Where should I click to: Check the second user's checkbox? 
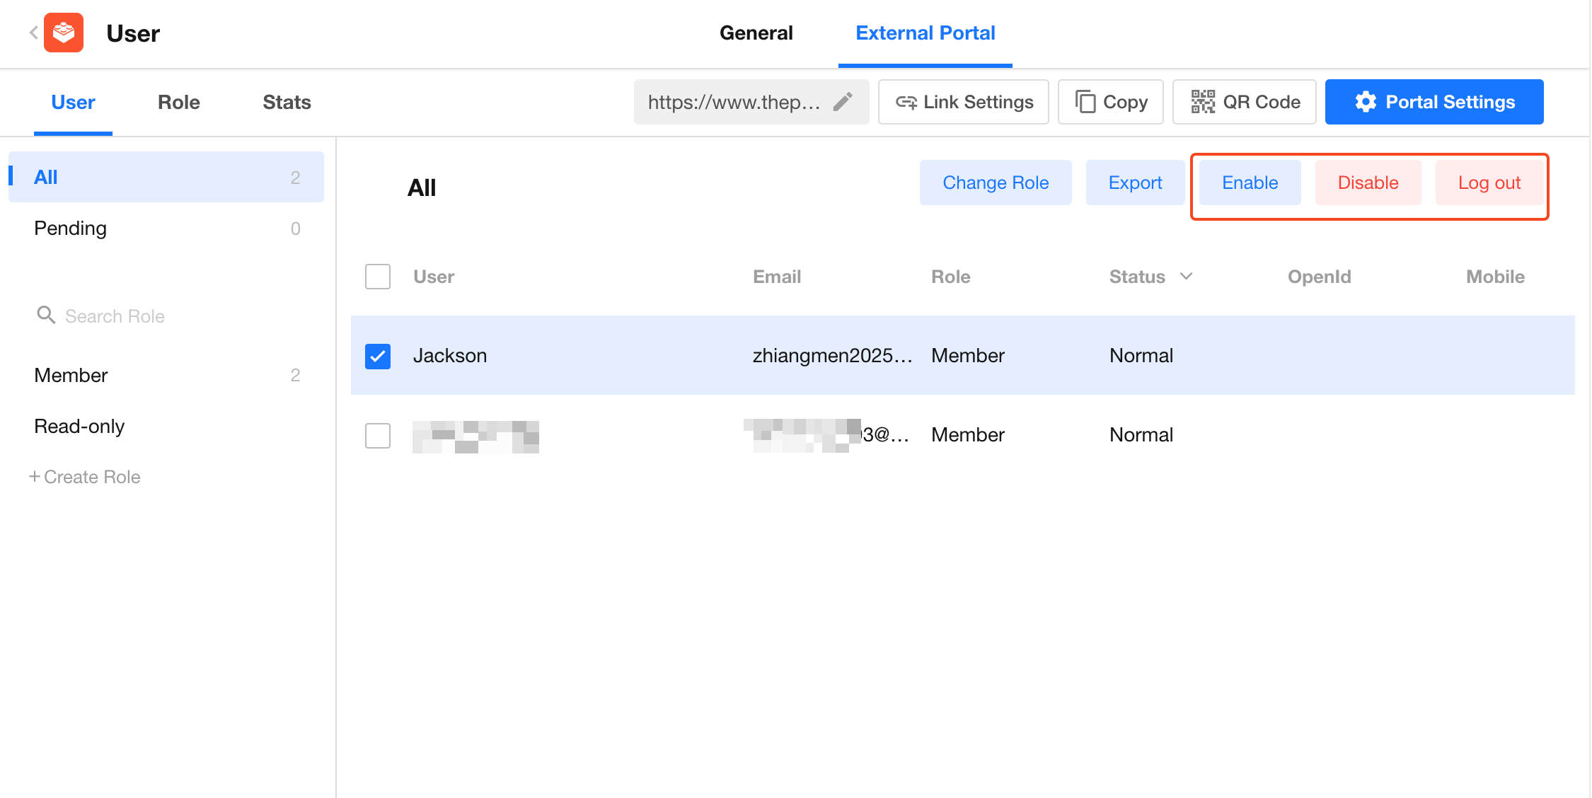[378, 435]
